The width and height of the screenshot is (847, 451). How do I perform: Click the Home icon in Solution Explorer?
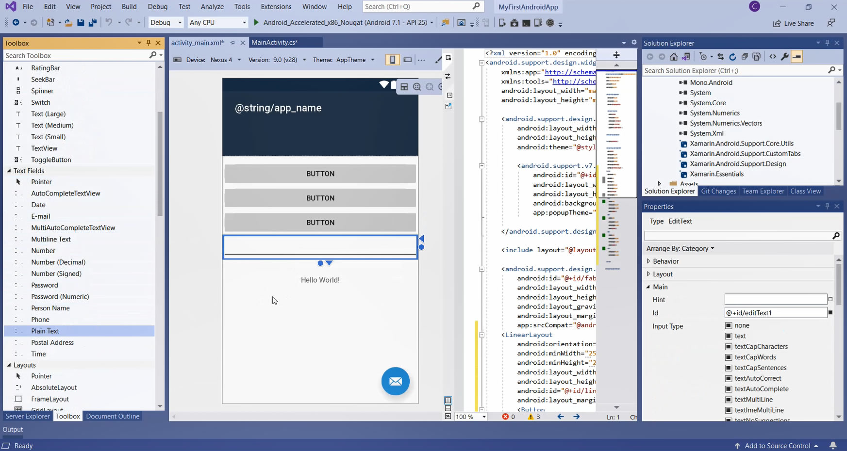(x=674, y=57)
